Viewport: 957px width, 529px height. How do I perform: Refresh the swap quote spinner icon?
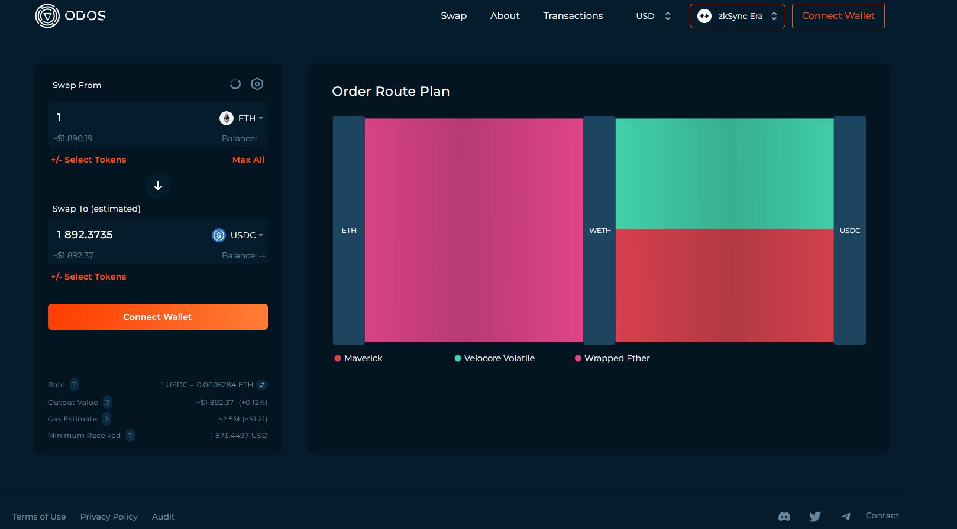tap(235, 84)
